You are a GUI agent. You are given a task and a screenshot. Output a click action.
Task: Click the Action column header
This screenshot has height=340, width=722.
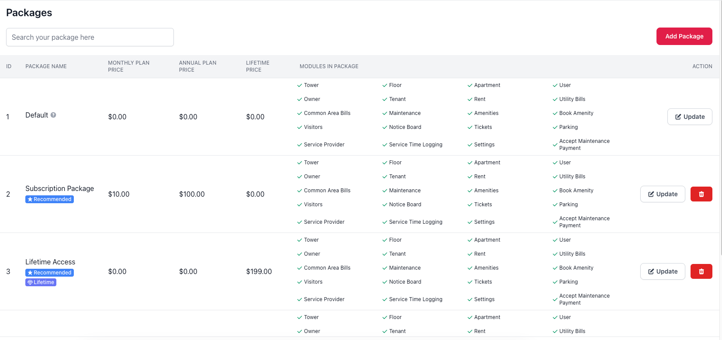702,66
